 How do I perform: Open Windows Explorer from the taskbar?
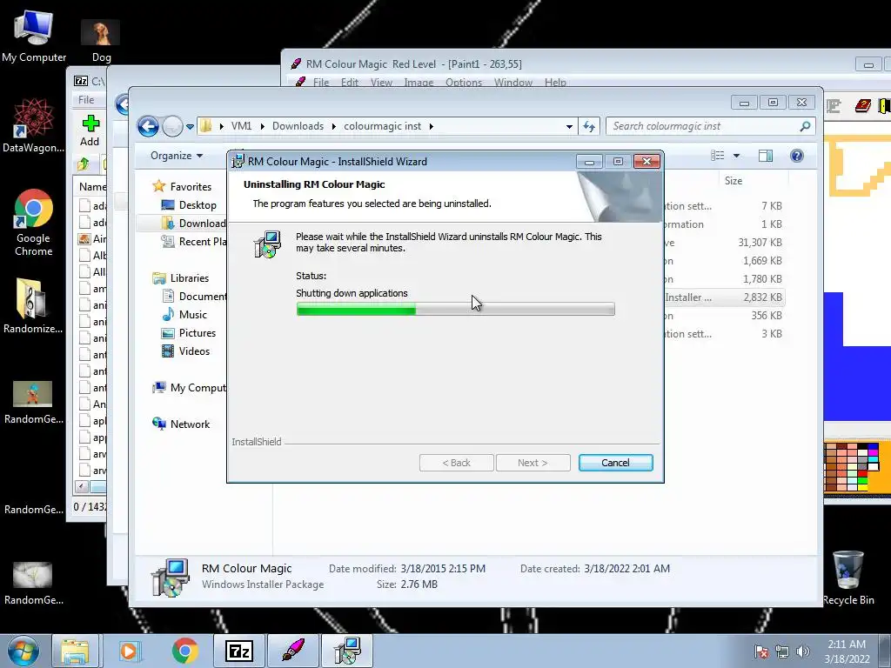pyautogui.click(x=75, y=651)
